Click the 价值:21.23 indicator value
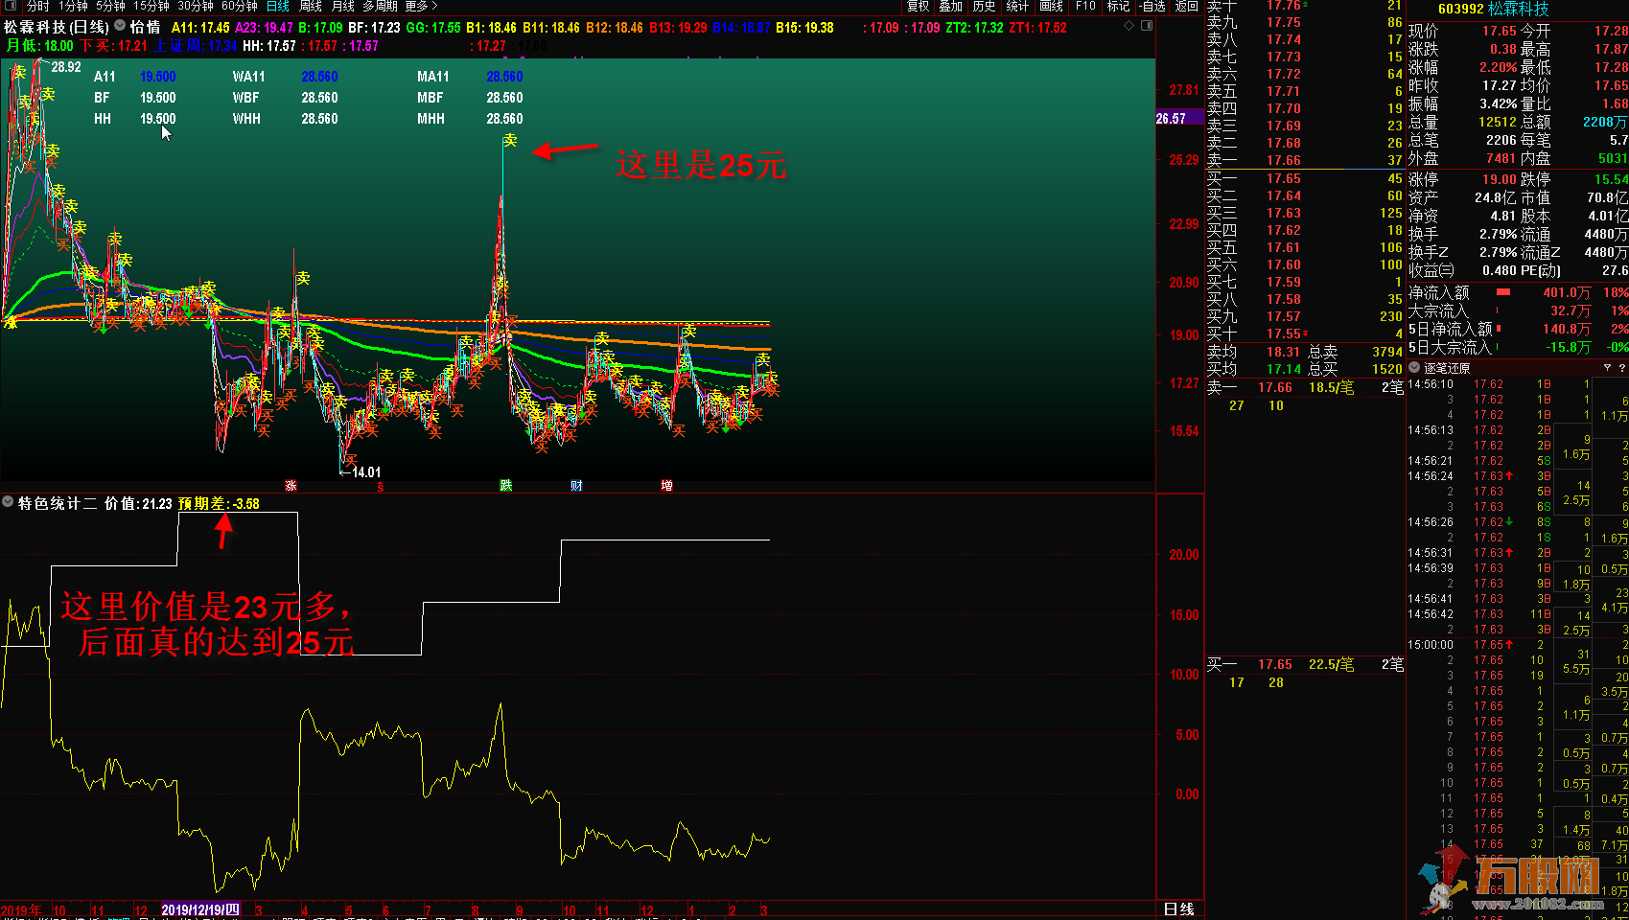This screenshot has height=920, width=1629. point(138,503)
